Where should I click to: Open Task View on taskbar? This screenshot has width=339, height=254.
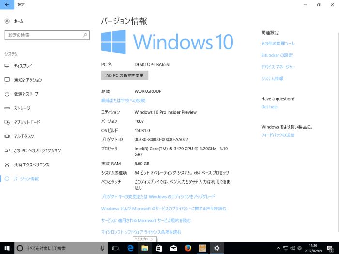[115, 248]
